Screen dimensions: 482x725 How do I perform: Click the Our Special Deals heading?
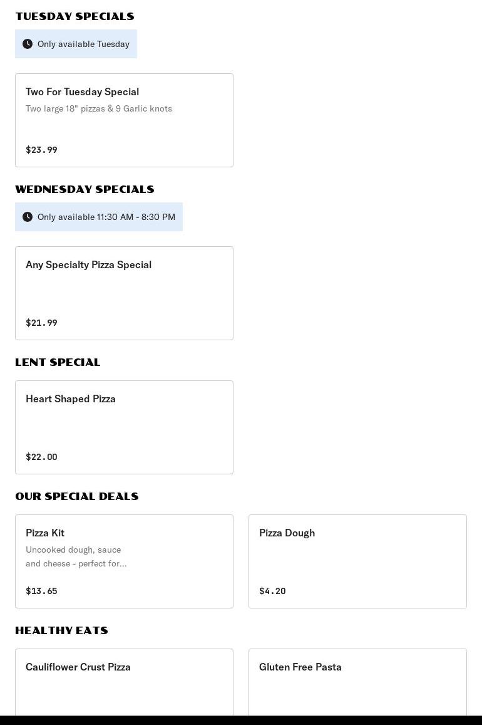[77, 496]
